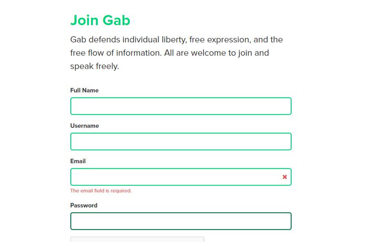
Task: Focus the Password input field
Action: click(x=181, y=221)
